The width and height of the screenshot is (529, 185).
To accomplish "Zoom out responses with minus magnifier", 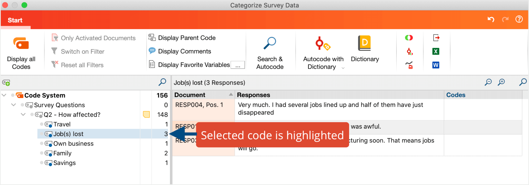I will (x=488, y=82).
